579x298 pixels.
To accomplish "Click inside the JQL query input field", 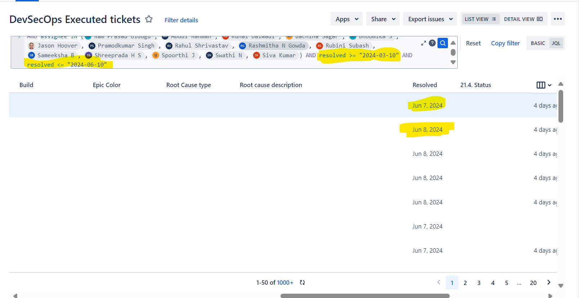I will click(234, 52).
